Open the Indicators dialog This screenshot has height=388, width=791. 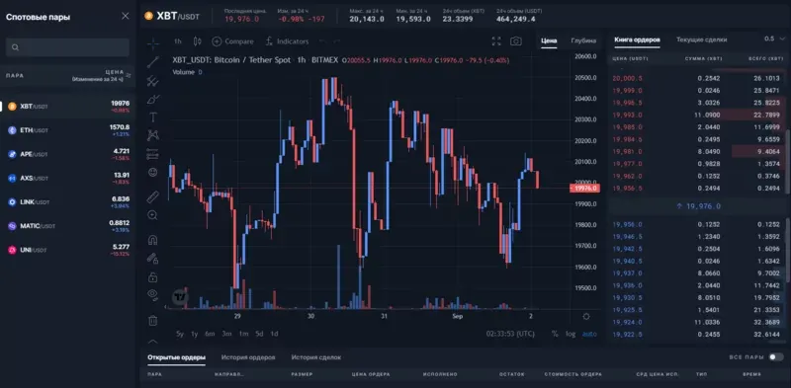tap(287, 41)
